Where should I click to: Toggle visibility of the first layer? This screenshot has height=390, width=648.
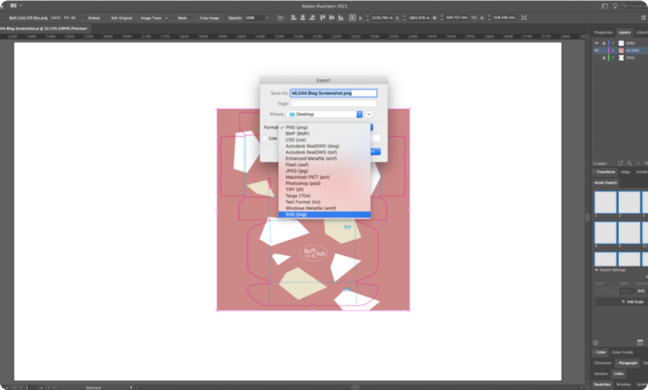pyautogui.click(x=597, y=43)
